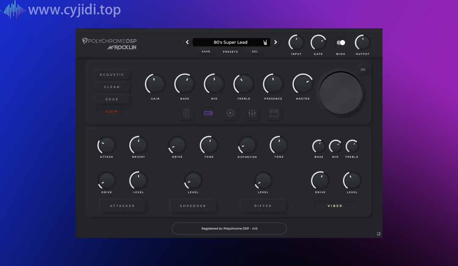Go to next preset with right arrow
Image resolution: width=458 pixels, height=266 pixels.
click(x=276, y=42)
